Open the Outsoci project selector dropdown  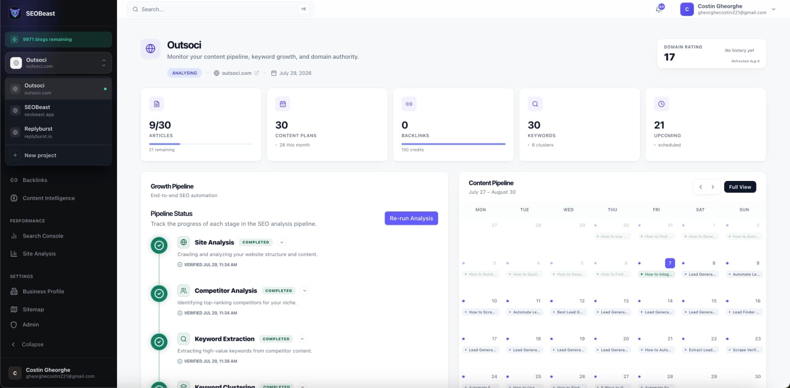pyautogui.click(x=58, y=63)
